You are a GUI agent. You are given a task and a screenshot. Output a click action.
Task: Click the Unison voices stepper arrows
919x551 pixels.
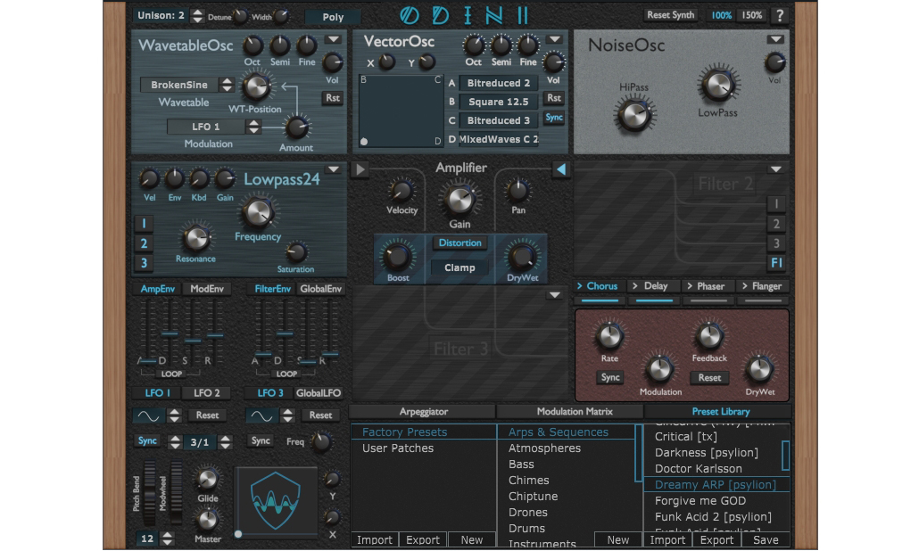point(197,16)
